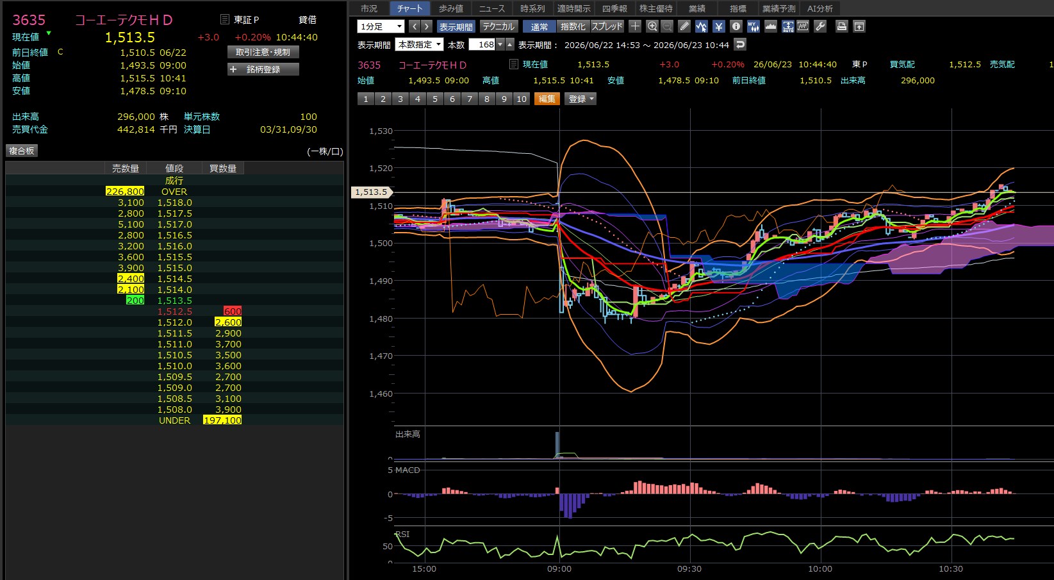Activate the line-chart pointer tool
1054x580 pixels.
(x=702, y=26)
